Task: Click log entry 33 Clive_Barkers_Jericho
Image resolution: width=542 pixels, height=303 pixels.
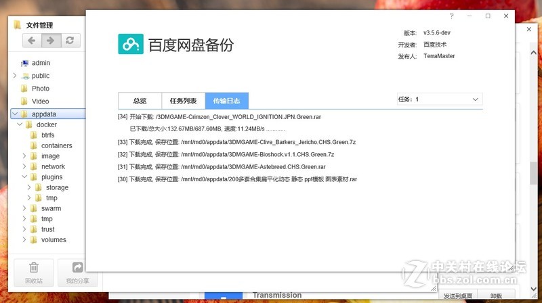Action: pos(236,142)
